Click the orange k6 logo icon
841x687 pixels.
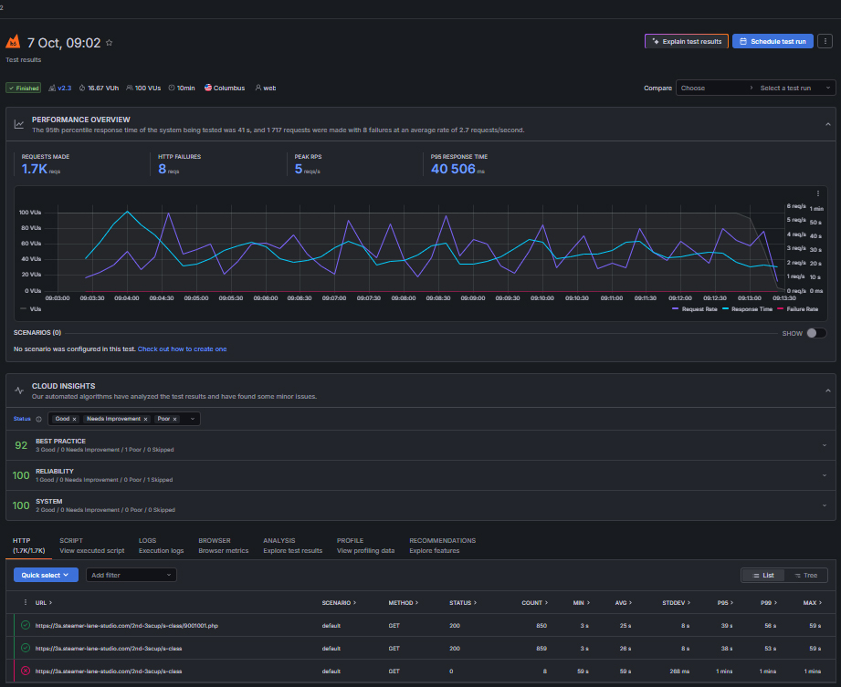coord(13,42)
